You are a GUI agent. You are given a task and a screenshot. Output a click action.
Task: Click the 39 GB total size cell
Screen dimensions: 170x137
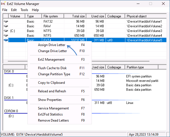pos(80,31)
